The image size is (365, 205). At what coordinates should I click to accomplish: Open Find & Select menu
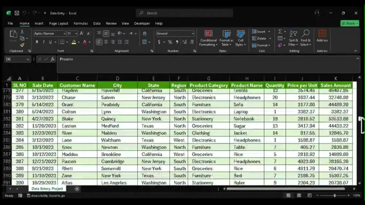pyautogui.click(x=306, y=38)
